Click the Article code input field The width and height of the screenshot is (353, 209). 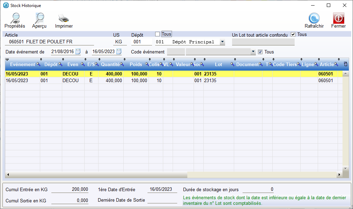(x=50, y=42)
